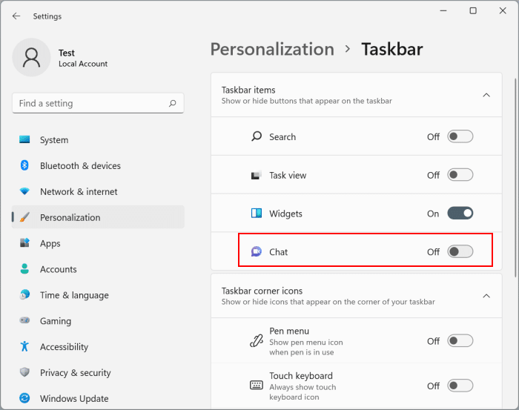
Task: Minimize the Settings window
Action: point(443,10)
